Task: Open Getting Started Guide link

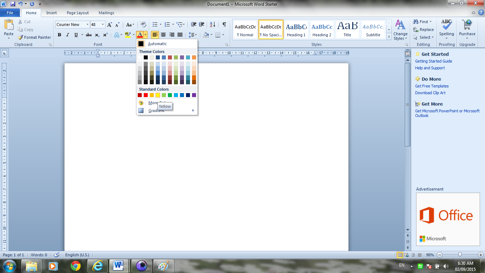Action: 434,61
